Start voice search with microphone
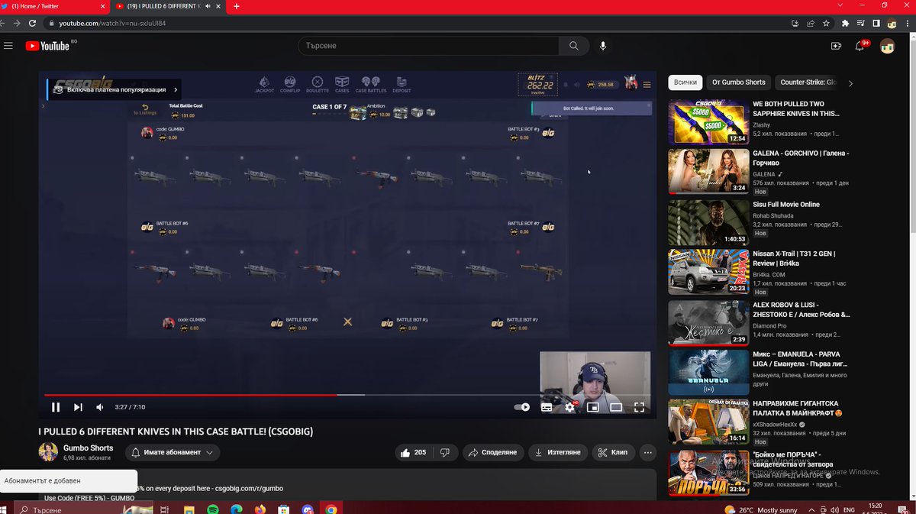Viewport: 916px width, 514px height. (x=603, y=46)
